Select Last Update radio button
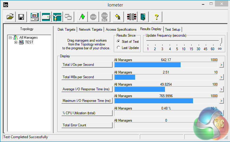The image size is (230, 142). 118,48
